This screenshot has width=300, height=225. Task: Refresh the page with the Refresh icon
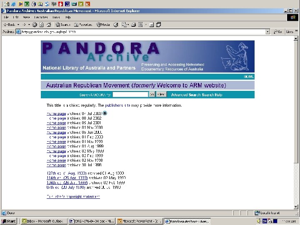42,25
